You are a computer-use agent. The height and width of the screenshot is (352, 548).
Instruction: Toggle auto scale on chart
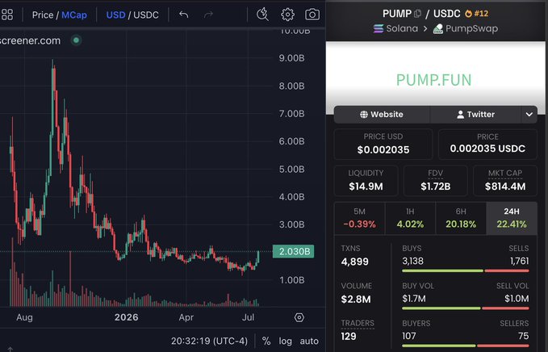(x=309, y=341)
